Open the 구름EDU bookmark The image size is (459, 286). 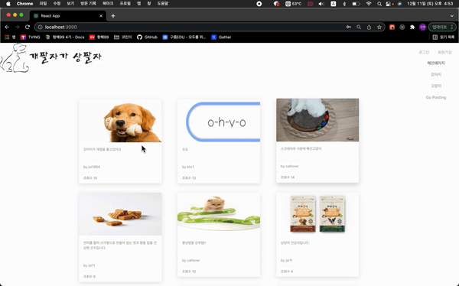pyautogui.click(x=184, y=37)
